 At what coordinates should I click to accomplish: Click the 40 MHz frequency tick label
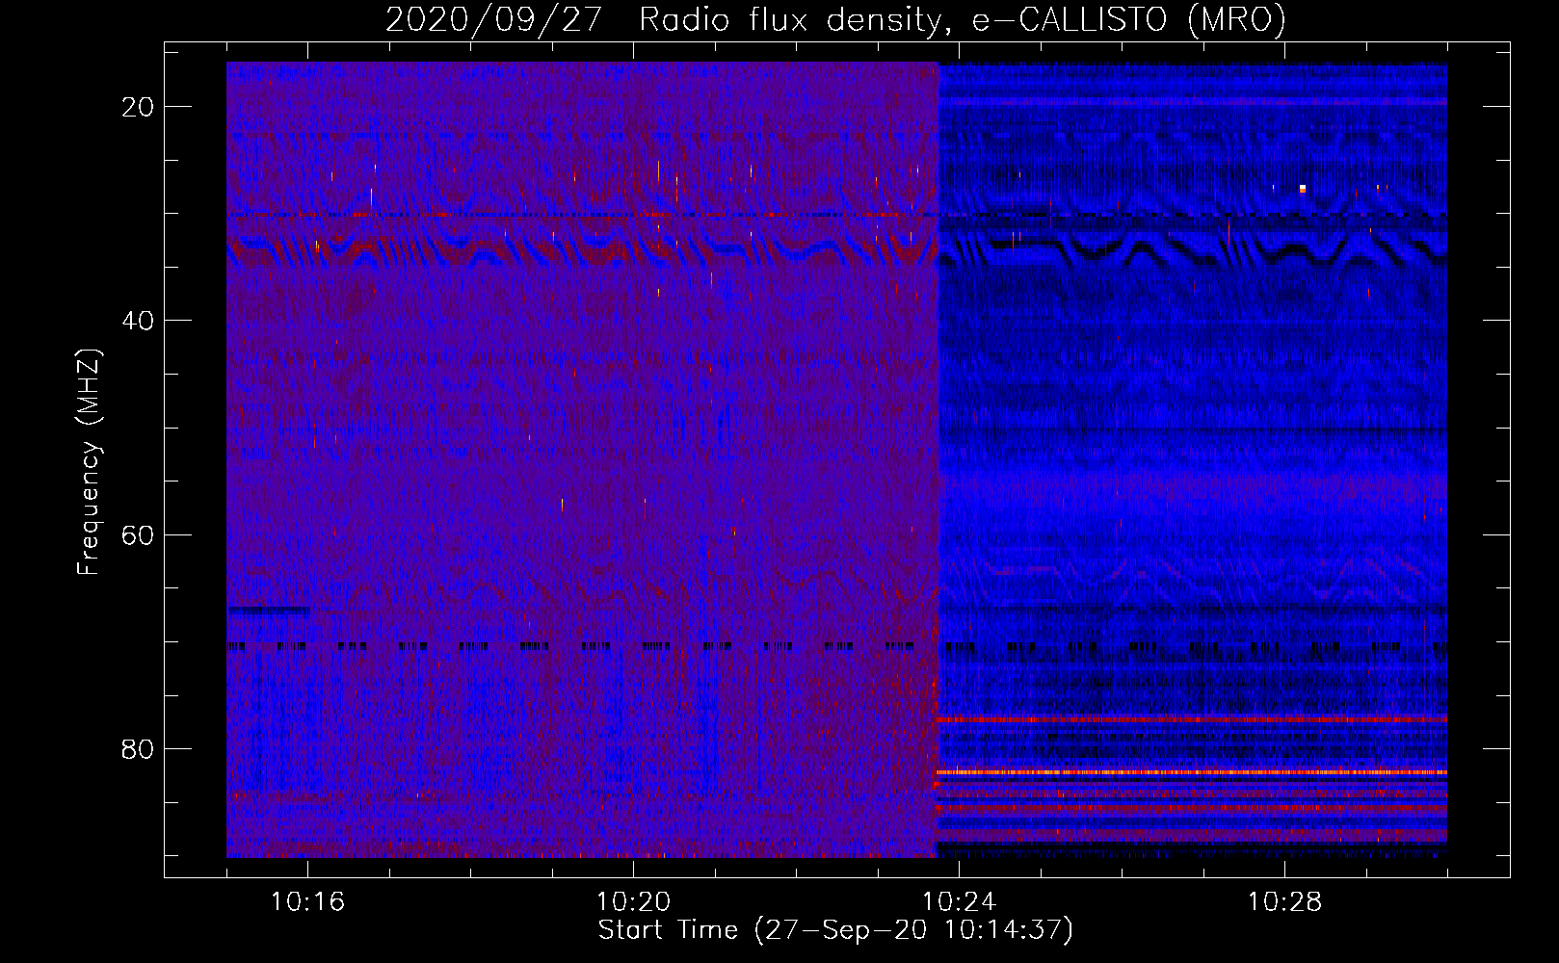click(138, 321)
